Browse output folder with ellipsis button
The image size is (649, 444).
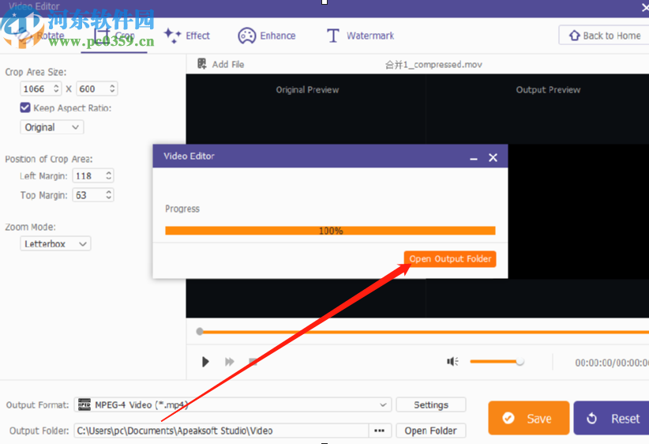point(380,431)
